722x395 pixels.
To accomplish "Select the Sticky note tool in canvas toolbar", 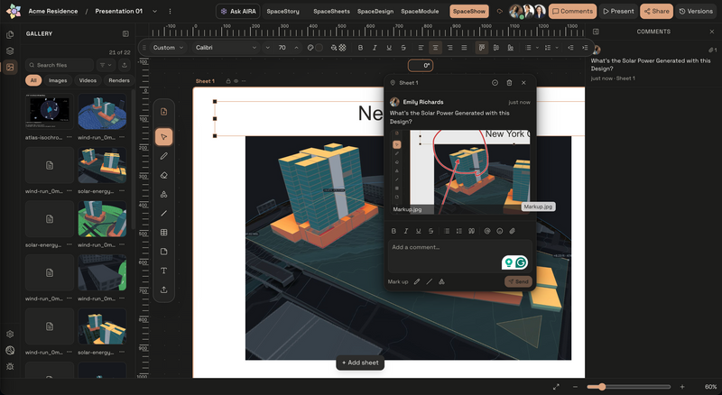I will pos(163,252).
